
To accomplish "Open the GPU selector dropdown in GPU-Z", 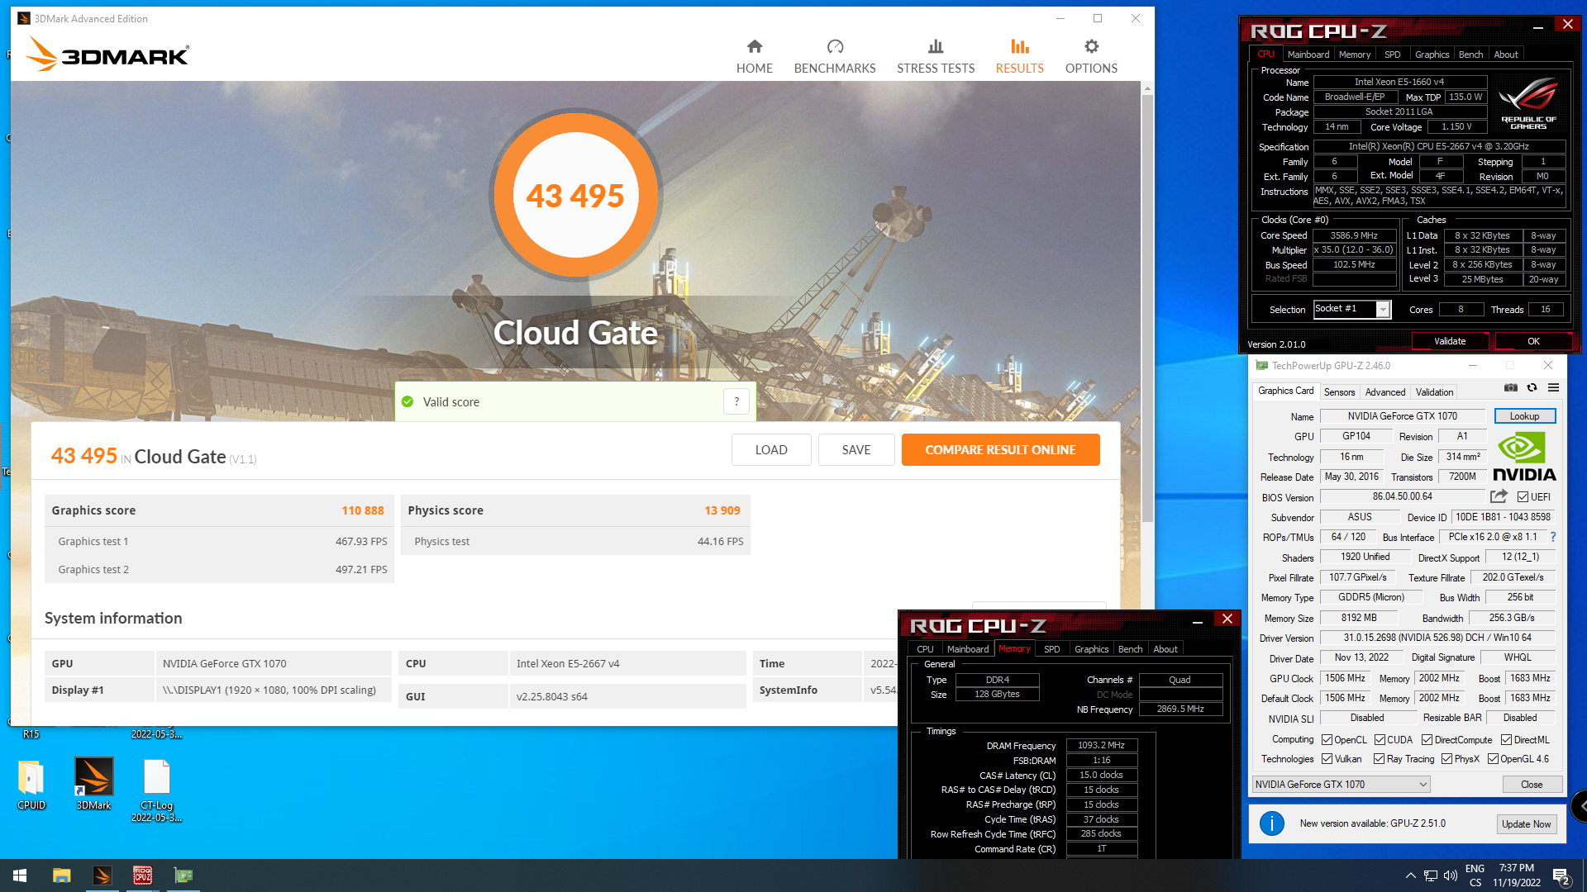I will tap(1341, 785).
